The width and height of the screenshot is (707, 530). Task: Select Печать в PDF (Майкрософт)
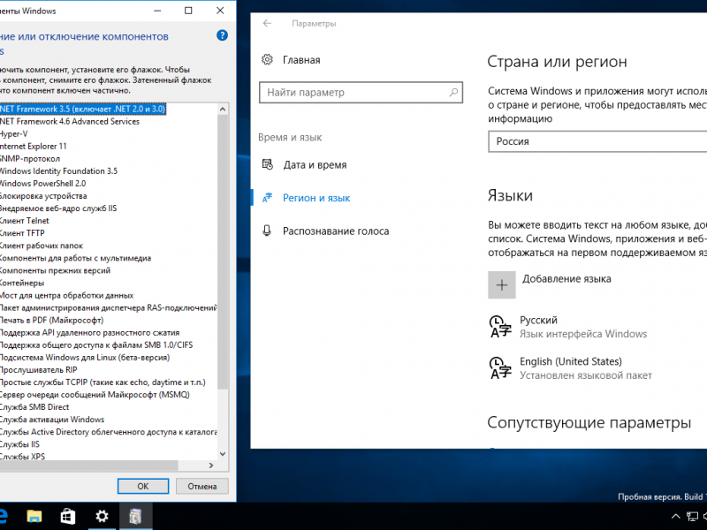click(51, 321)
